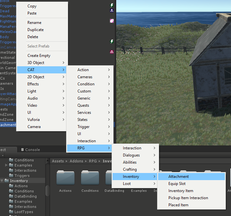The width and height of the screenshot is (231, 216).
Task: Select the LootTypes folder in the project tree
Action: (x=24, y=212)
